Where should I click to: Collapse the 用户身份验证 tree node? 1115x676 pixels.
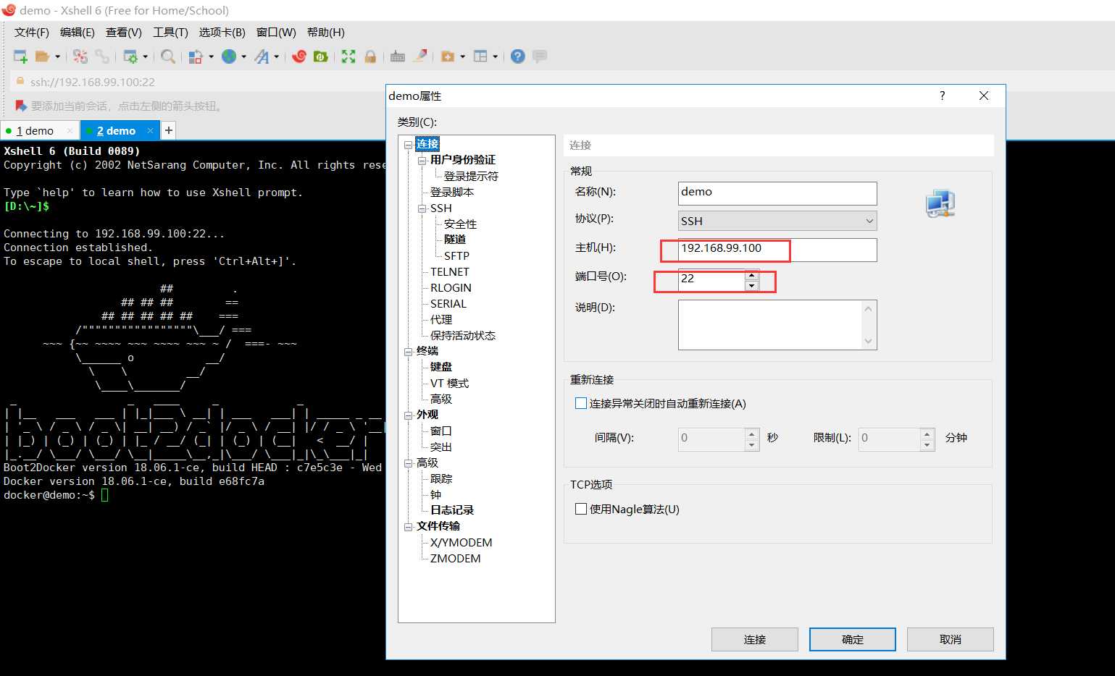pos(422,160)
